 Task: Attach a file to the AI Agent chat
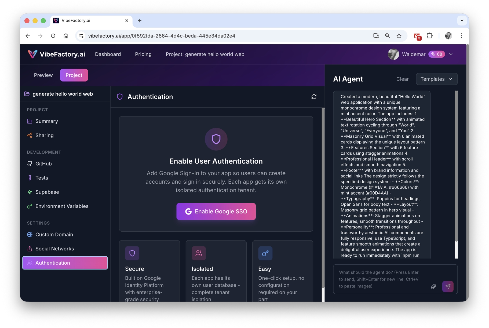click(433, 286)
